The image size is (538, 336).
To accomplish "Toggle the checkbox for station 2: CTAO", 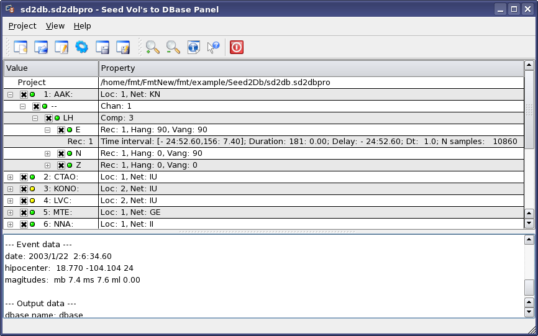I will pyautogui.click(x=24, y=177).
